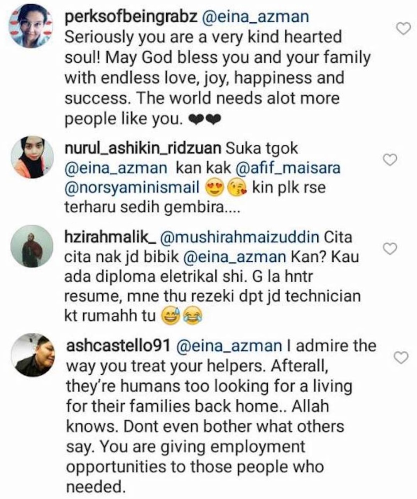Image resolution: width=417 pixels, height=499 pixels.
Task: Like the comment by perksofbeingrabz
Action: pyautogui.click(x=403, y=28)
